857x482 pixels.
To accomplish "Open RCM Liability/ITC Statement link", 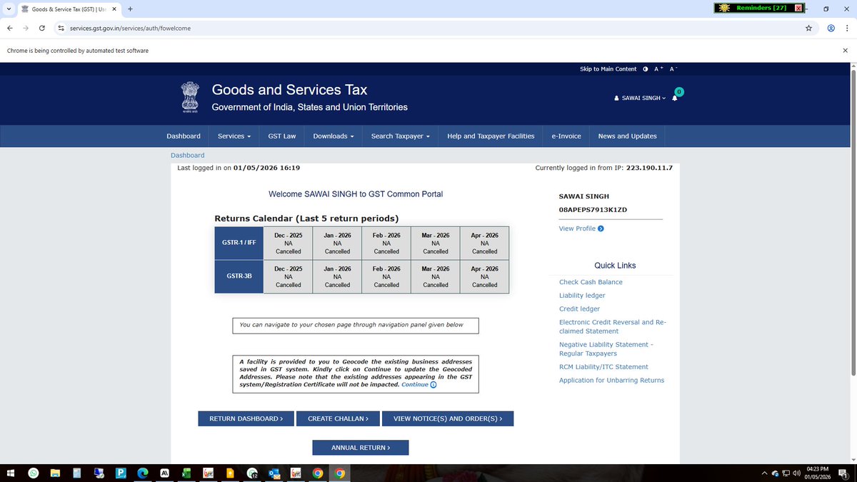I will click(x=603, y=367).
